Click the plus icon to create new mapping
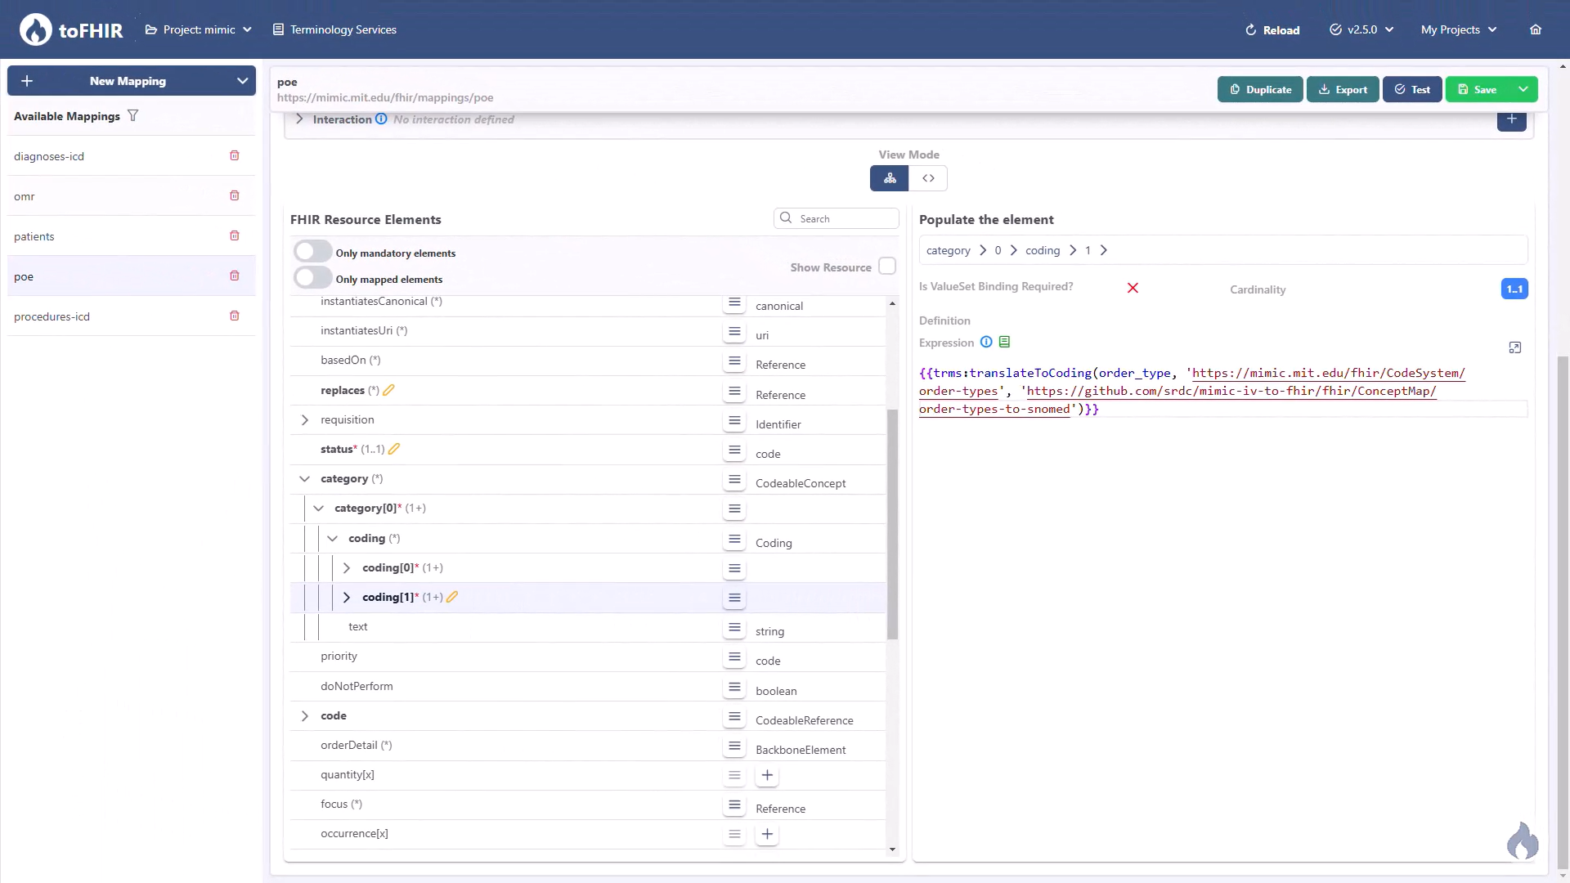This screenshot has height=883, width=1570. [x=27, y=81]
